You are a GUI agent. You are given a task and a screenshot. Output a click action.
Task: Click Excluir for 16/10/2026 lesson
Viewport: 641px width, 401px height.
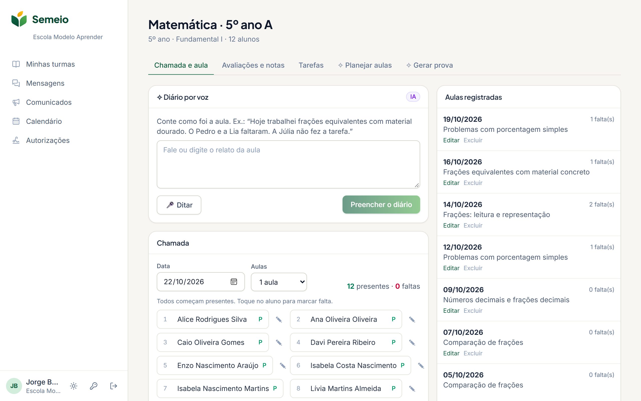click(473, 183)
